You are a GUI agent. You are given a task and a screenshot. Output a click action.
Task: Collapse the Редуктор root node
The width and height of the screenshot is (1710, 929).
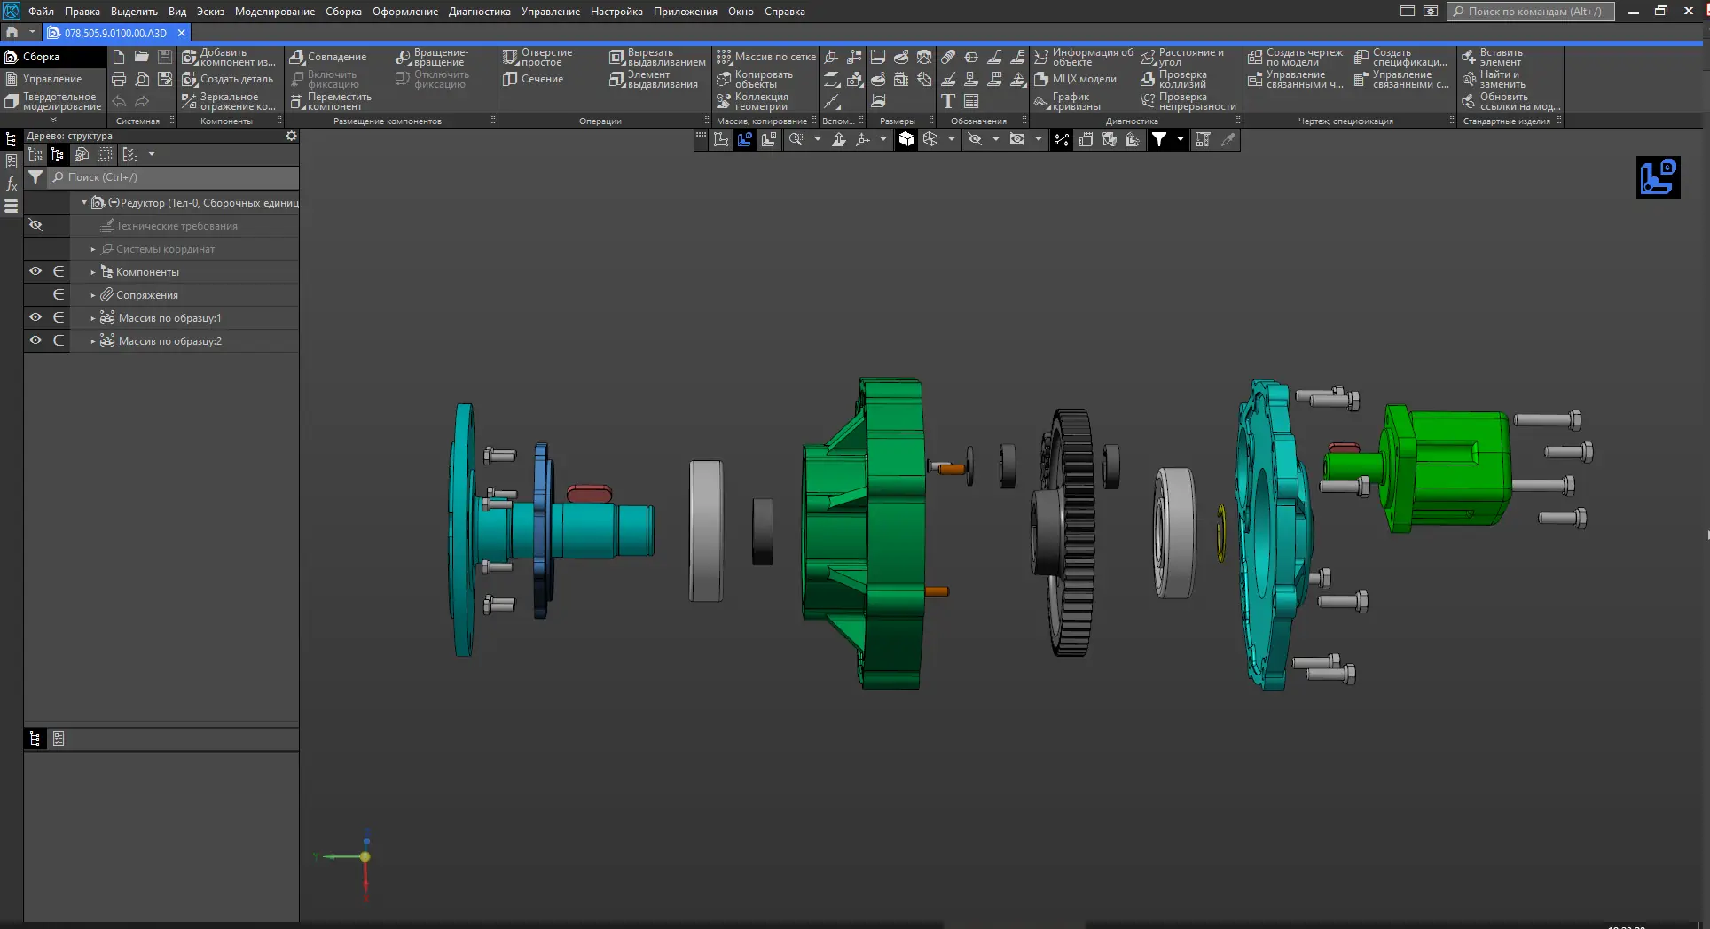84,203
